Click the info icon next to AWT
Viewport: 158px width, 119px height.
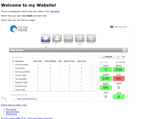[121, 66]
